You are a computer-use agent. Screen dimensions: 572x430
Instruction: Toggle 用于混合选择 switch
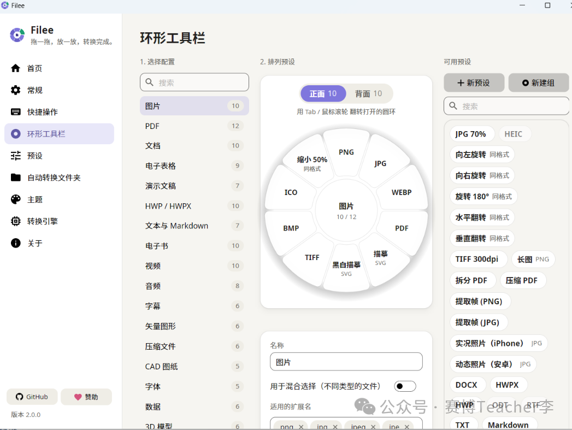pyautogui.click(x=405, y=386)
